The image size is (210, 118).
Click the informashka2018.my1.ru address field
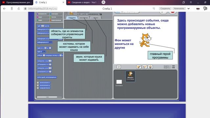(42, 9)
